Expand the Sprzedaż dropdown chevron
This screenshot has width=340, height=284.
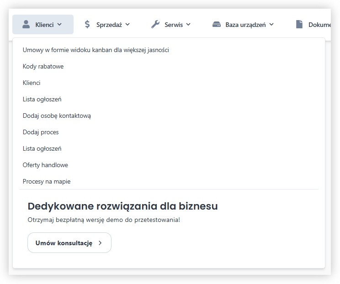pyautogui.click(x=127, y=25)
